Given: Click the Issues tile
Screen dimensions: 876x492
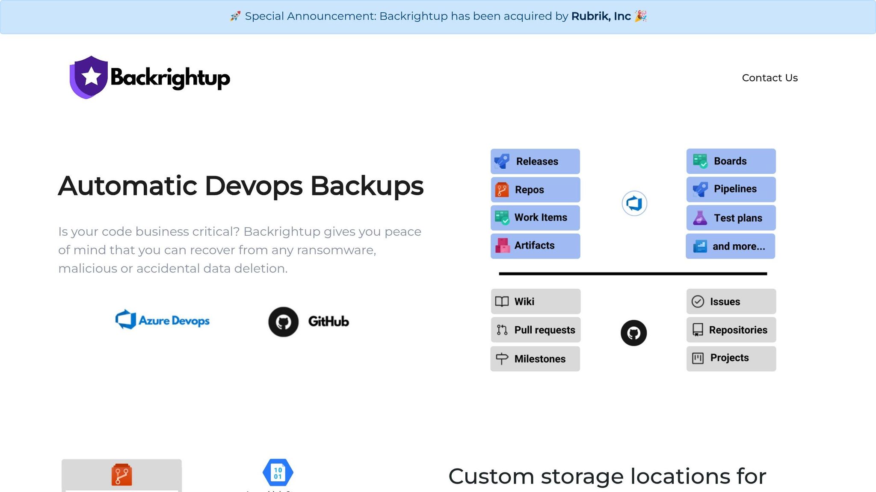Looking at the screenshot, I should click(731, 302).
